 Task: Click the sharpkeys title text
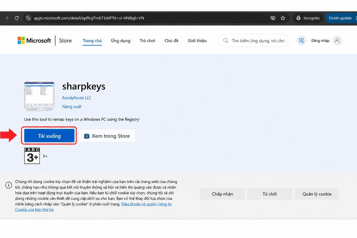tap(84, 86)
